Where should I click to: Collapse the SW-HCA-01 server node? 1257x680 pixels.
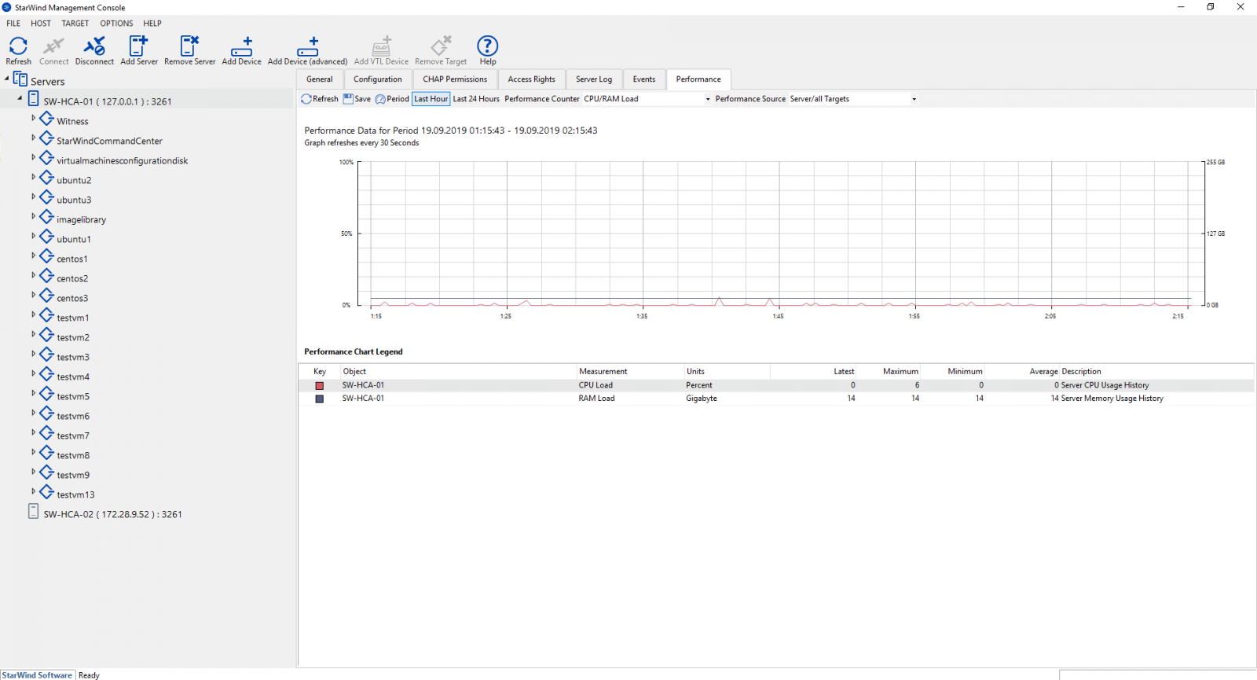[x=20, y=98]
